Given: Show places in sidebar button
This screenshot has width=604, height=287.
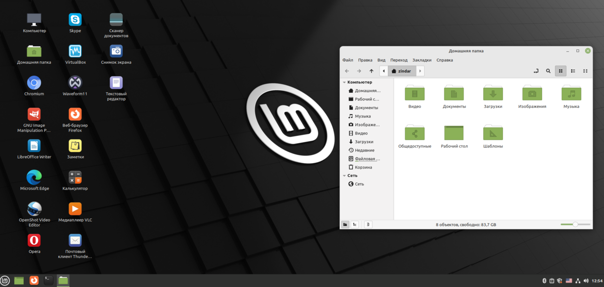Looking at the screenshot, I should tap(345, 225).
